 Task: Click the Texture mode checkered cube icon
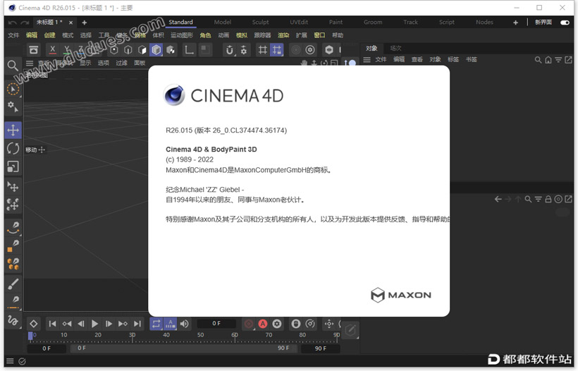pyautogui.click(x=171, y=50)
